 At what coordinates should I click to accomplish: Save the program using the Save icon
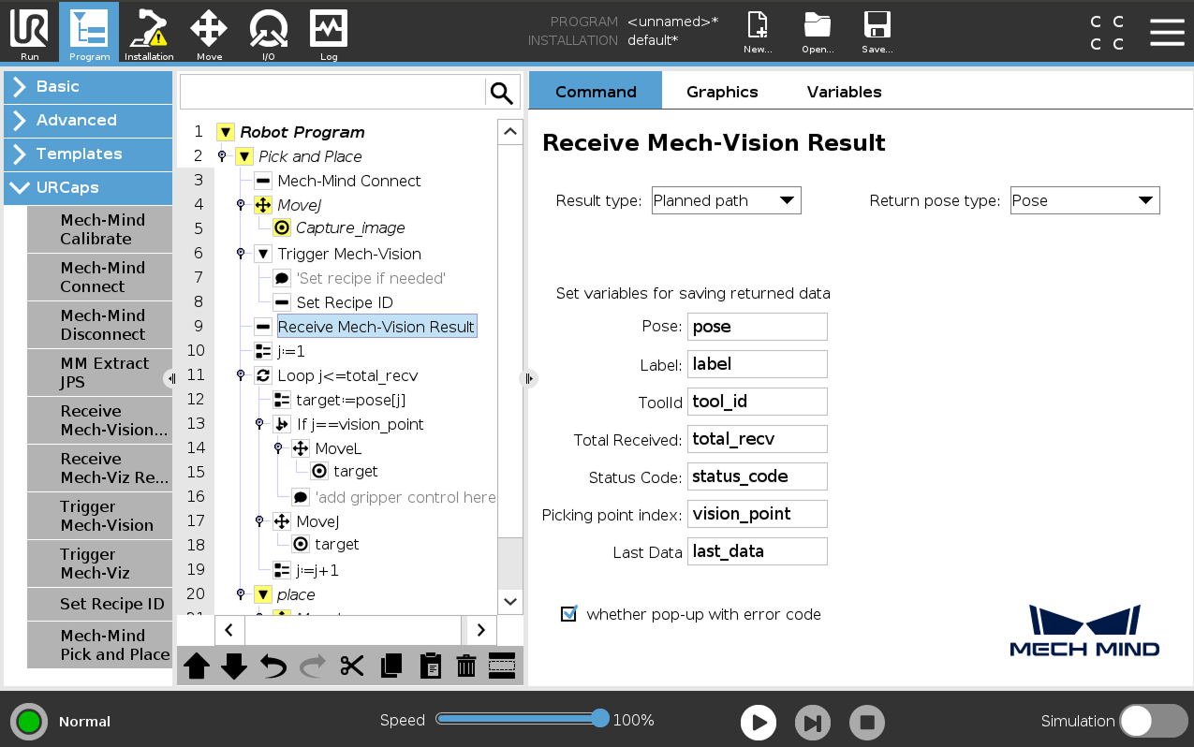click(877, 31)
